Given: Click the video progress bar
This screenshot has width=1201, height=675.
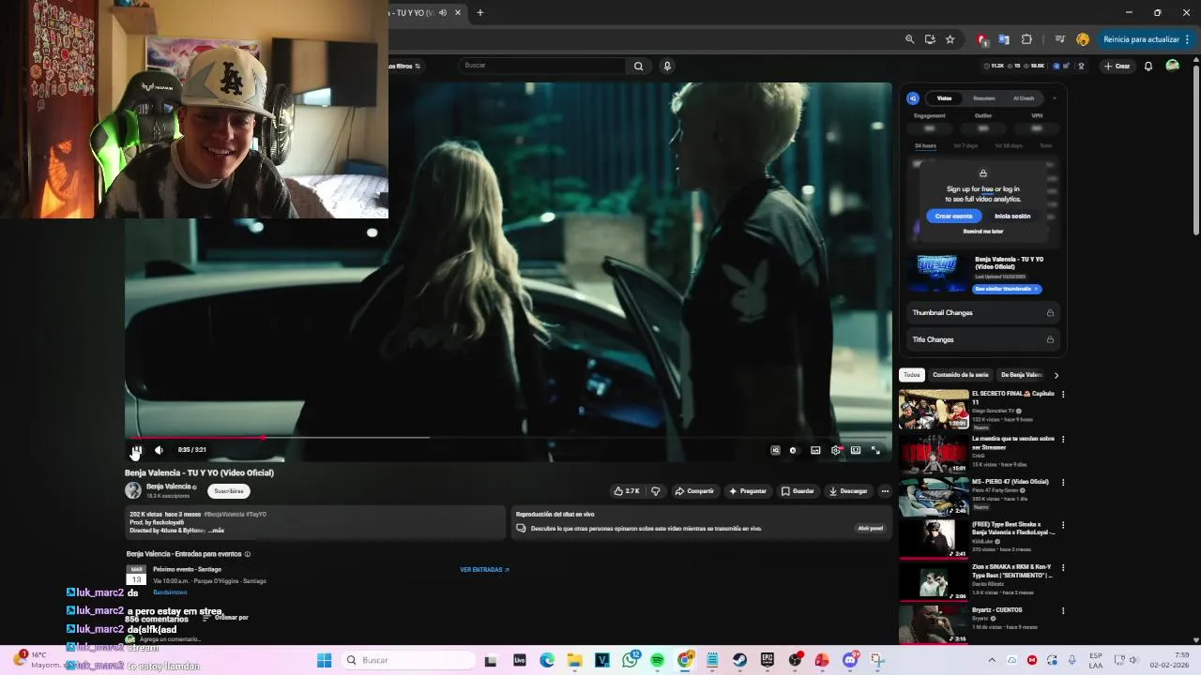Looking at the screenshot, I should [x=507, y=437].
